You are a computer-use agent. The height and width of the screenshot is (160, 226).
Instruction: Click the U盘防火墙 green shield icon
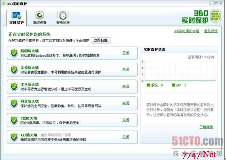pyautogui.click(x=14, y=120)
